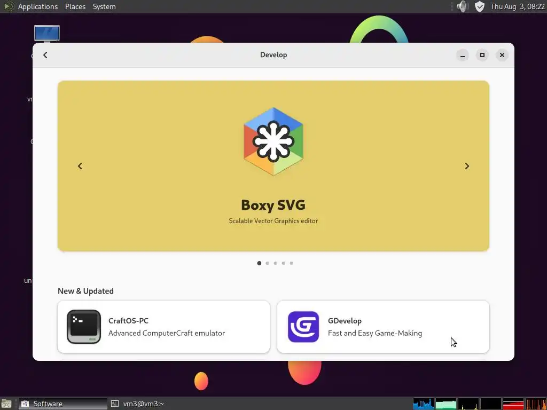Close the Software window

502,55
